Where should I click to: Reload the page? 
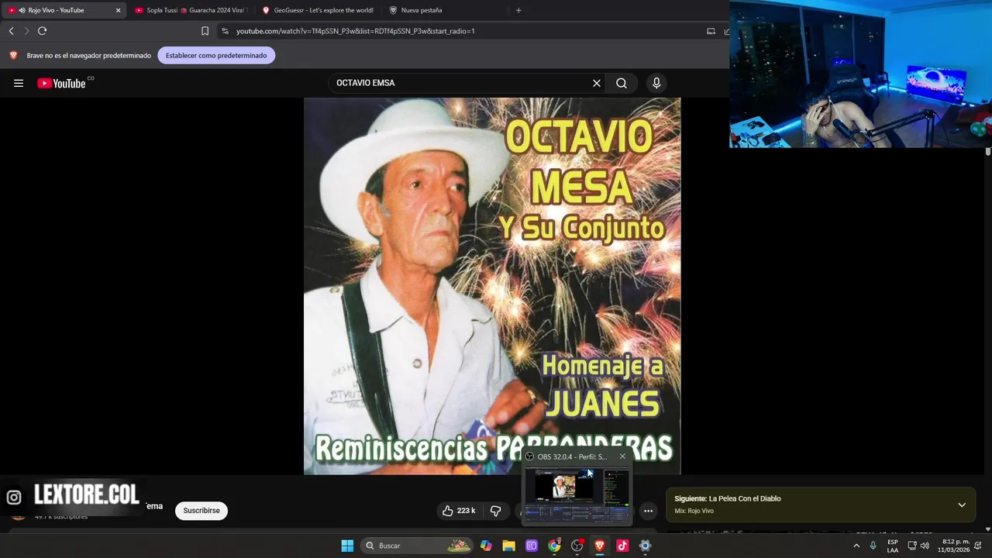pos(43,31)
